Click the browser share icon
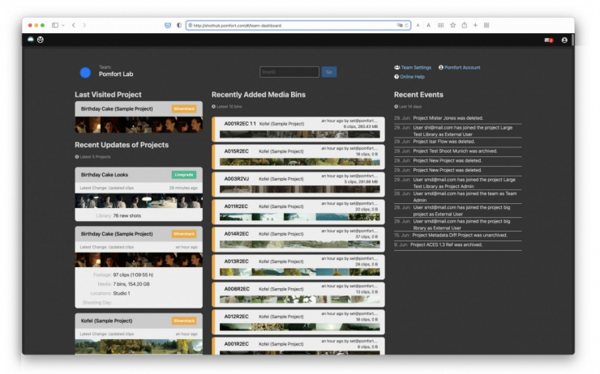 coord(464,25)
